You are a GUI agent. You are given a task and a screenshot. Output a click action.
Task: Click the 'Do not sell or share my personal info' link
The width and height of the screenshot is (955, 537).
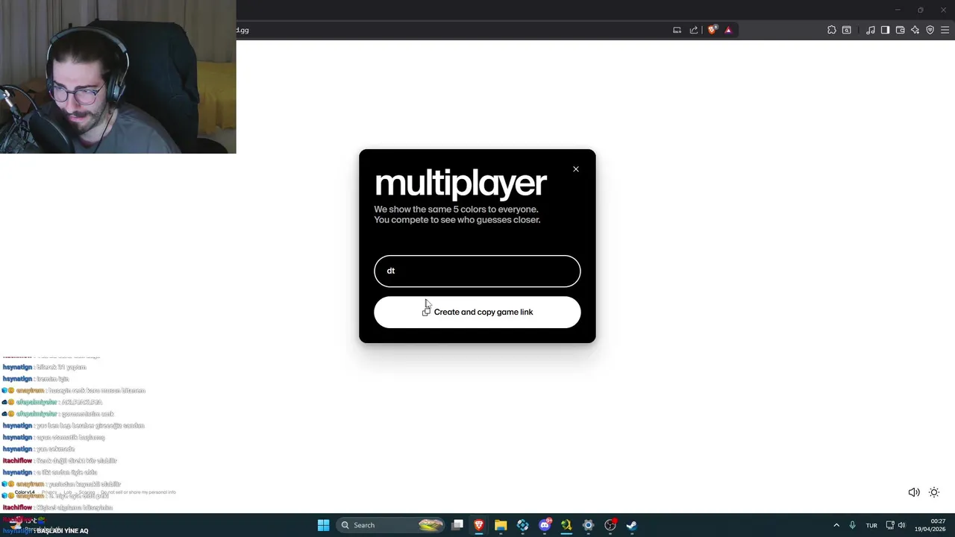pyautogui.click(x=138, y=492)
